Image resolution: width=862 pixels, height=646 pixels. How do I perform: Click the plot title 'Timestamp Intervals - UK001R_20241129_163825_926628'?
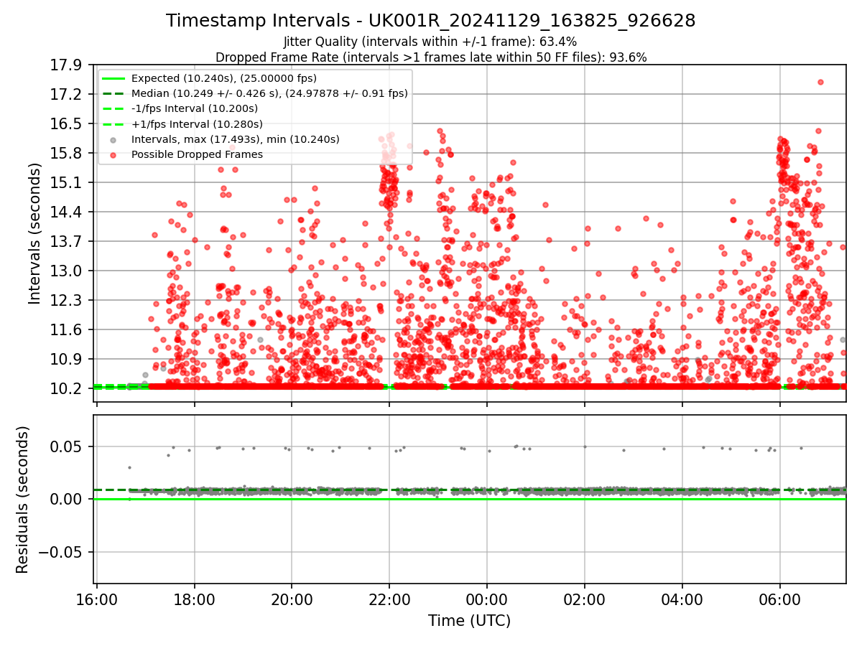[x=431, y=21]
